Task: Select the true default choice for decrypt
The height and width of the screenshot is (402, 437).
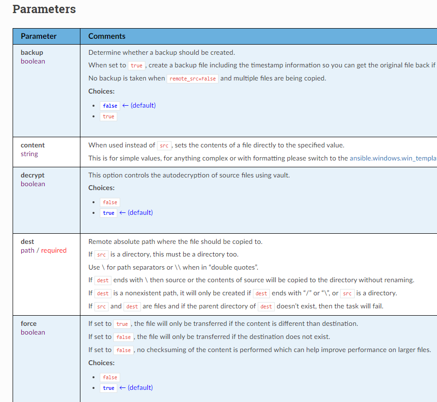Action: [109, 213]
